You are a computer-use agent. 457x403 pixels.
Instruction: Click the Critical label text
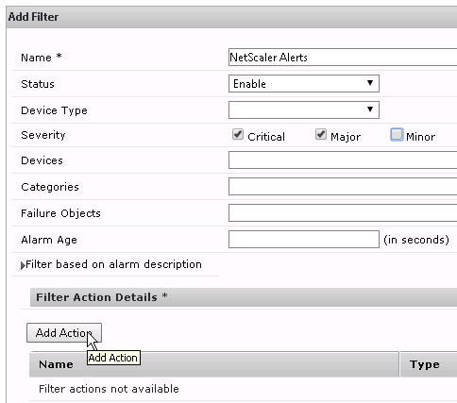pyautogui.click(x=266, y=137)
